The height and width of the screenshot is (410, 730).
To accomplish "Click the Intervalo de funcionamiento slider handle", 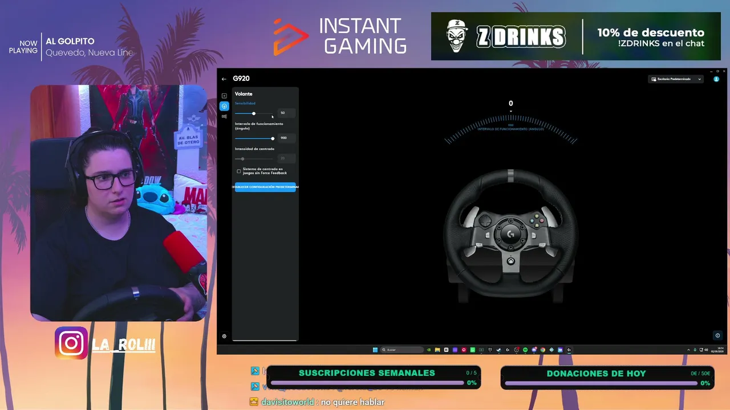I will pyautogui.click(x=273, y=138).
